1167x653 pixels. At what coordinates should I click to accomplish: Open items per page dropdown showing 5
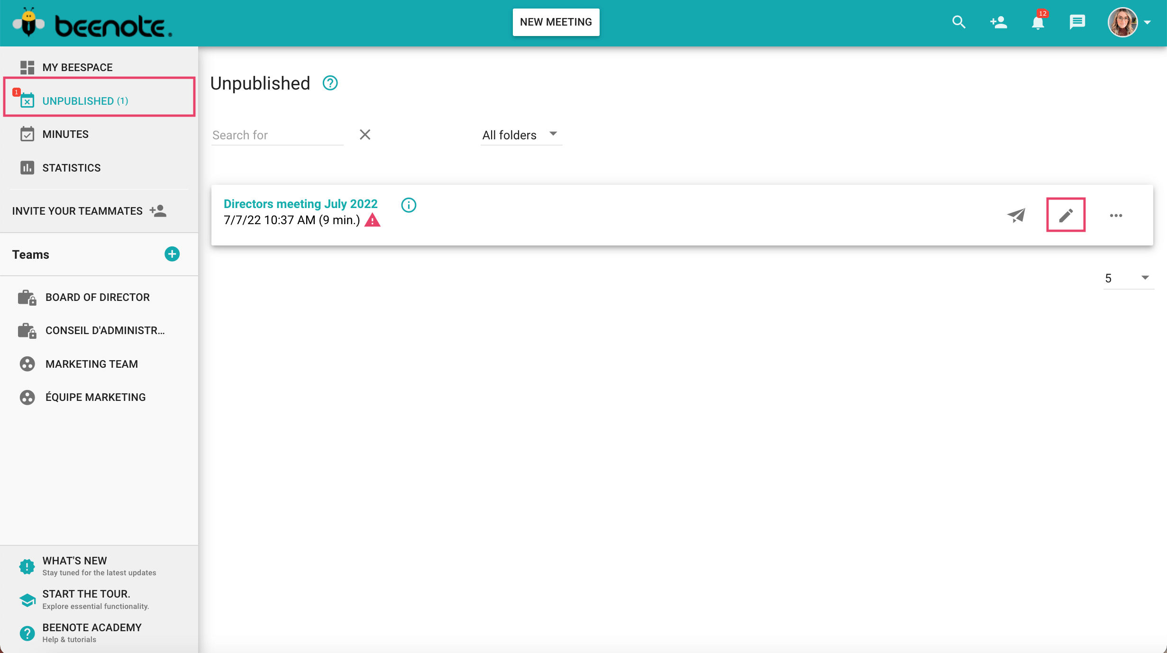(x=1128, y=278)
